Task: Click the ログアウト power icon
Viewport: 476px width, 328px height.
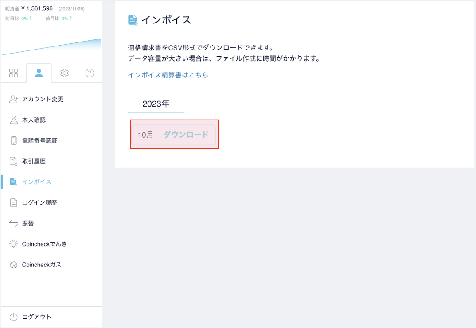Action: 14,317
